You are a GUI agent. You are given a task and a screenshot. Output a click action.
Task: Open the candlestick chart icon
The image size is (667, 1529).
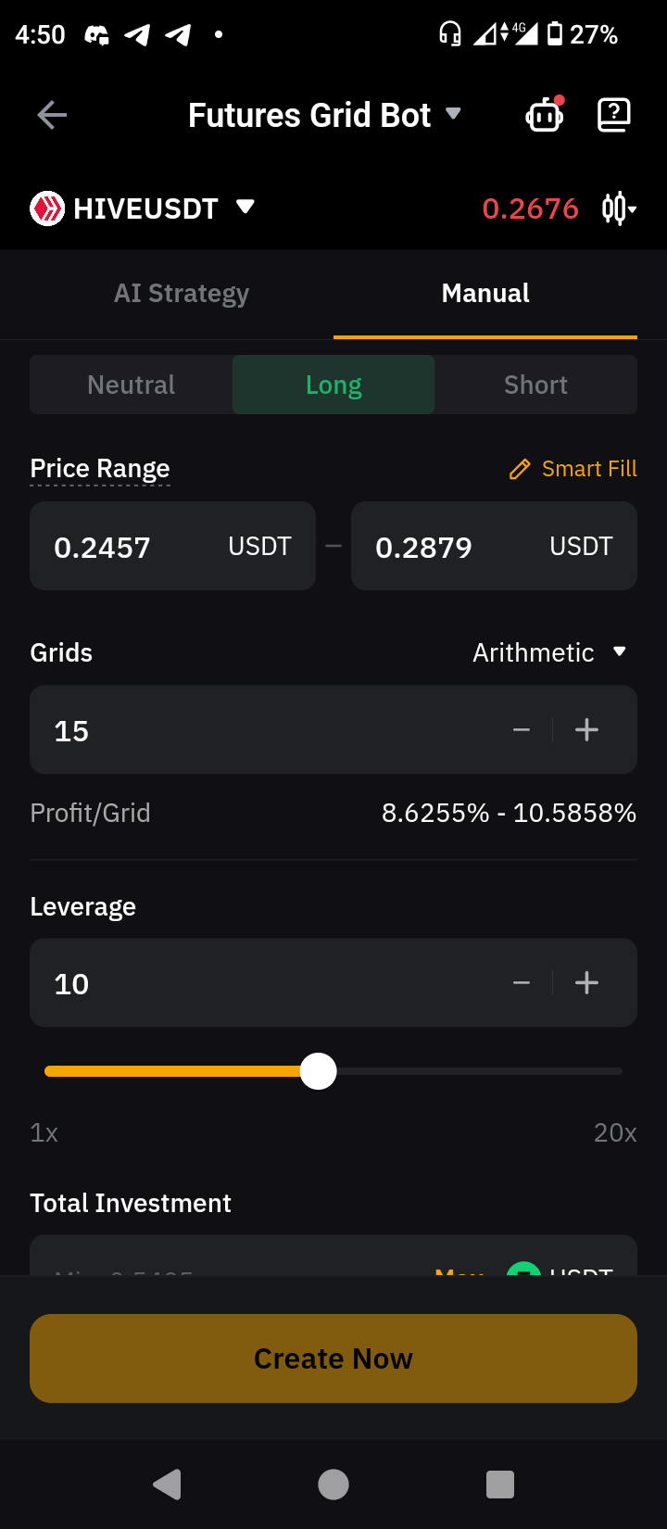[x=619, y=208]
